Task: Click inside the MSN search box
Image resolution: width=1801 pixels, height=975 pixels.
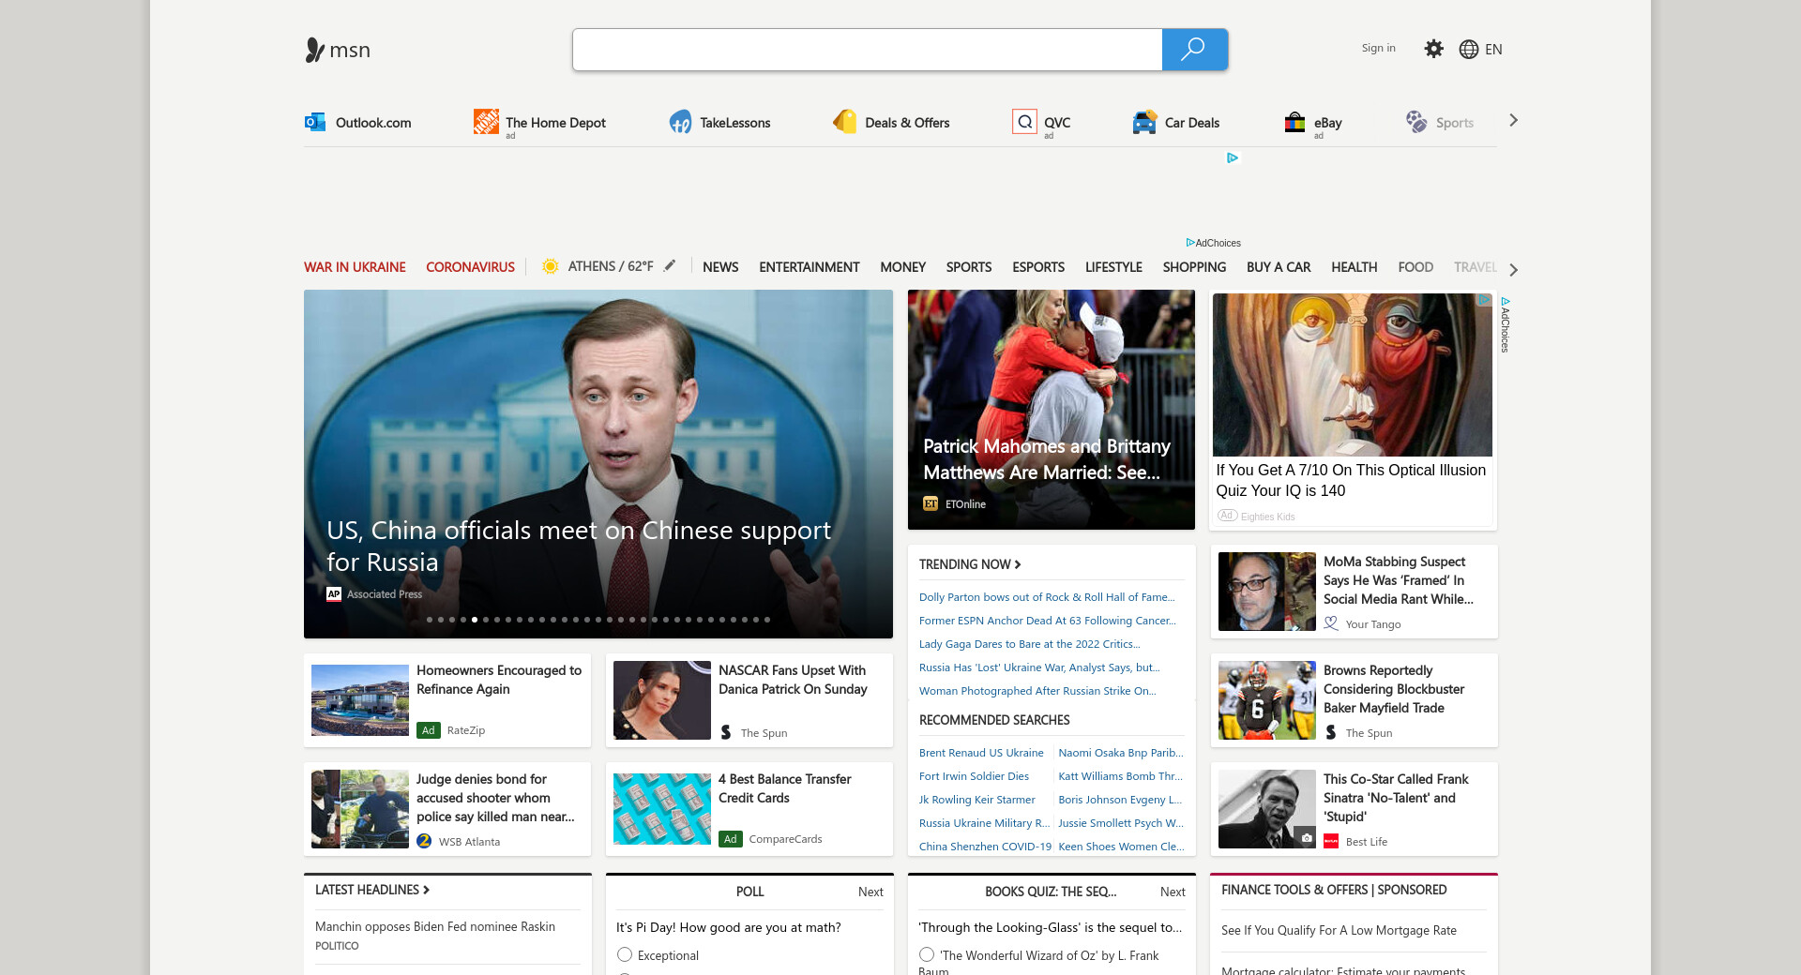Action: click(x=867, y=50)
